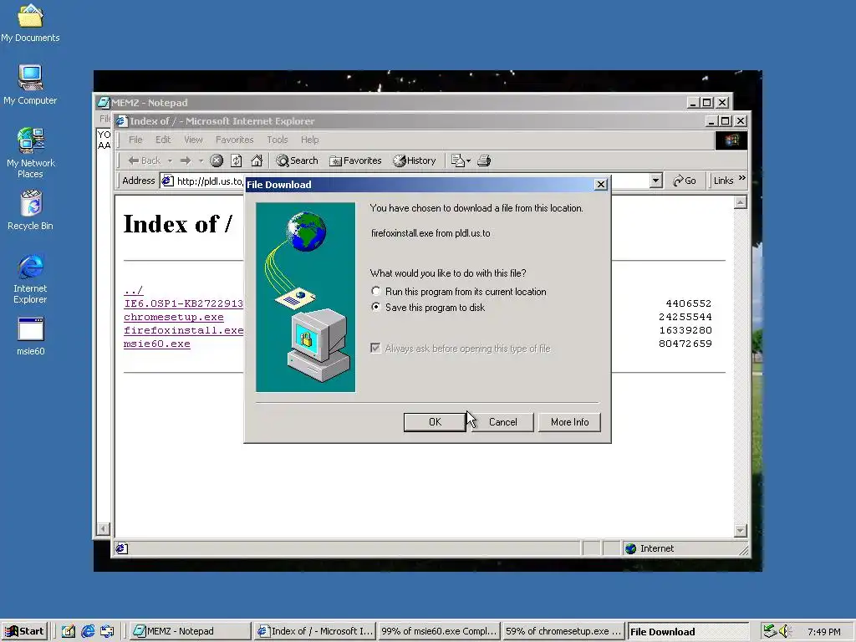Open the Favorites menu in Internet Explorer
The height and width of the screenshot is (642, 856).
235,140
